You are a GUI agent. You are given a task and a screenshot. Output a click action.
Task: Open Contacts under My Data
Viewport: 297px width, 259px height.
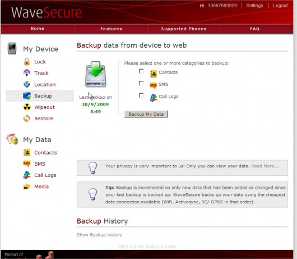(45, 152)
